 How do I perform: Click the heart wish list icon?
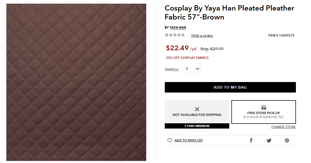point(170,140)
